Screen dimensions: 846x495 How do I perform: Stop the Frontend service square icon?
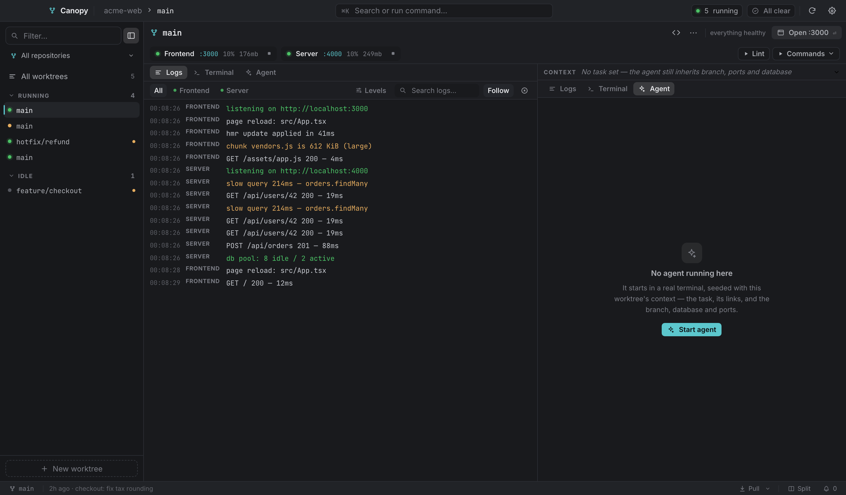(269, 54)
